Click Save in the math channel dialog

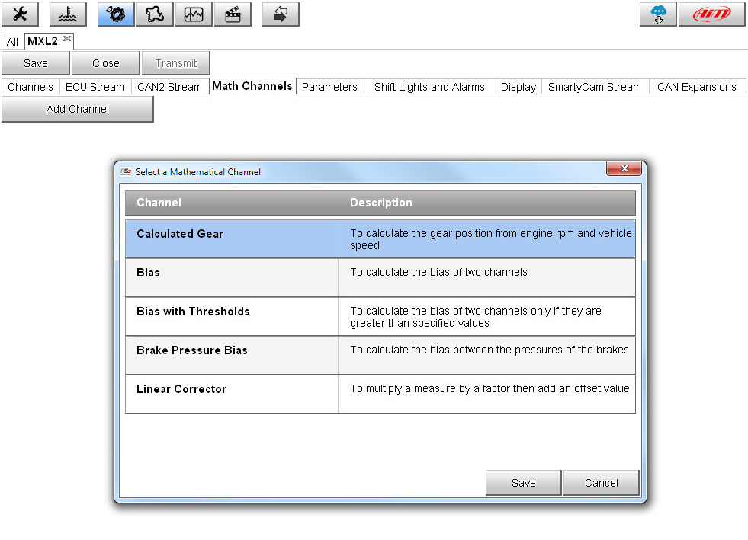[x=523, y=483]
